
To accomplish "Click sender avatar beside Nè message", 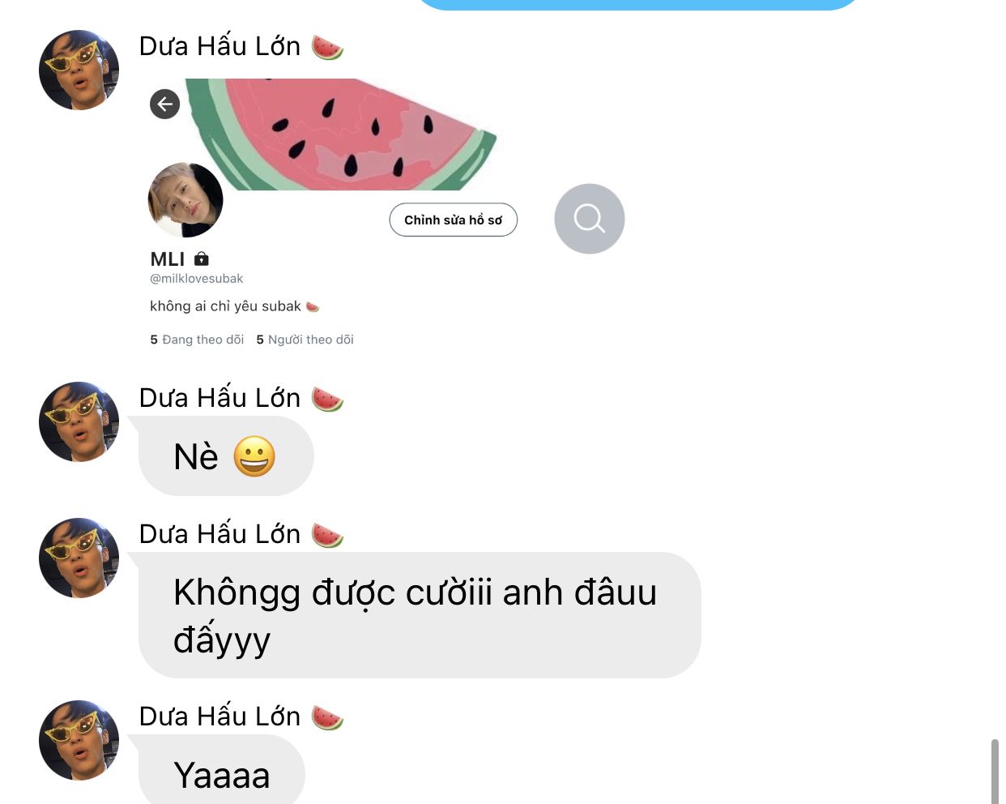I will coord(79,421).
